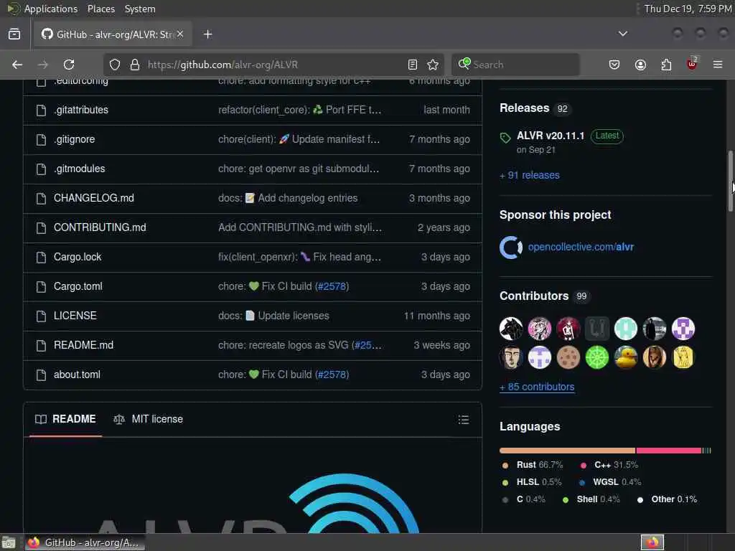The width and height of the screenshot is (735, 551).
Task: Open the .gitmodules file
Action: click(x=79, y=169)
